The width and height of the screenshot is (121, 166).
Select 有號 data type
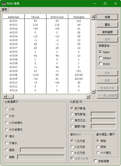[x=98, y=141]
